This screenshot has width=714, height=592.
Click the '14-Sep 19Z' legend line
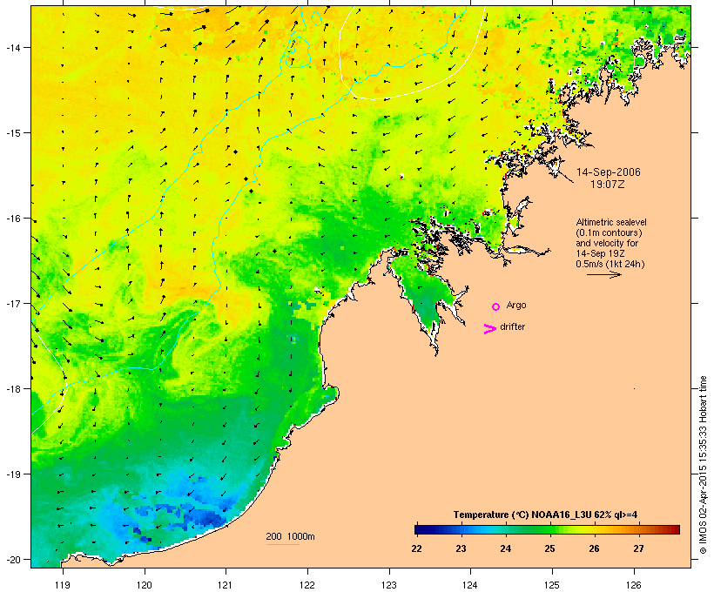click(x=600, y=253)
